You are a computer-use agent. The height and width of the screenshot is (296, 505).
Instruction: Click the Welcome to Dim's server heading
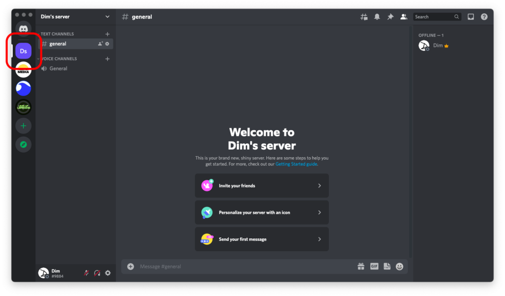coord(262,139)
